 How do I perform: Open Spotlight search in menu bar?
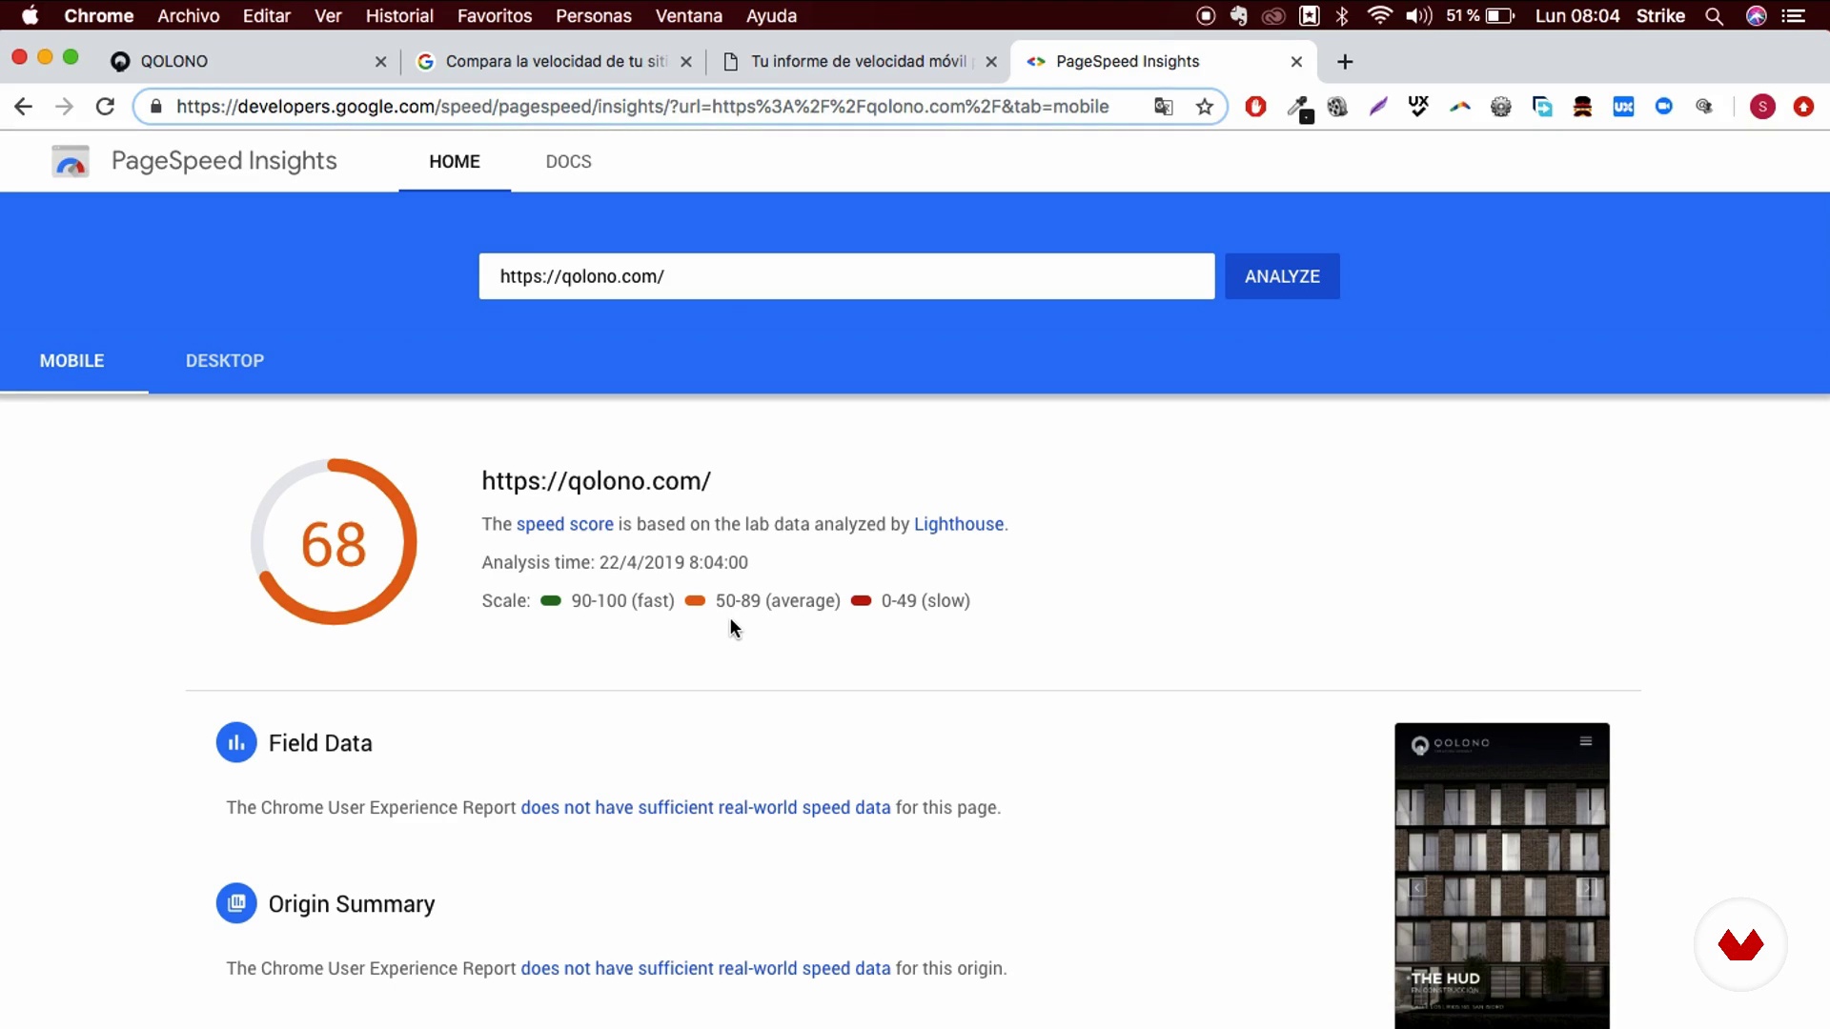click(1714, 16)
